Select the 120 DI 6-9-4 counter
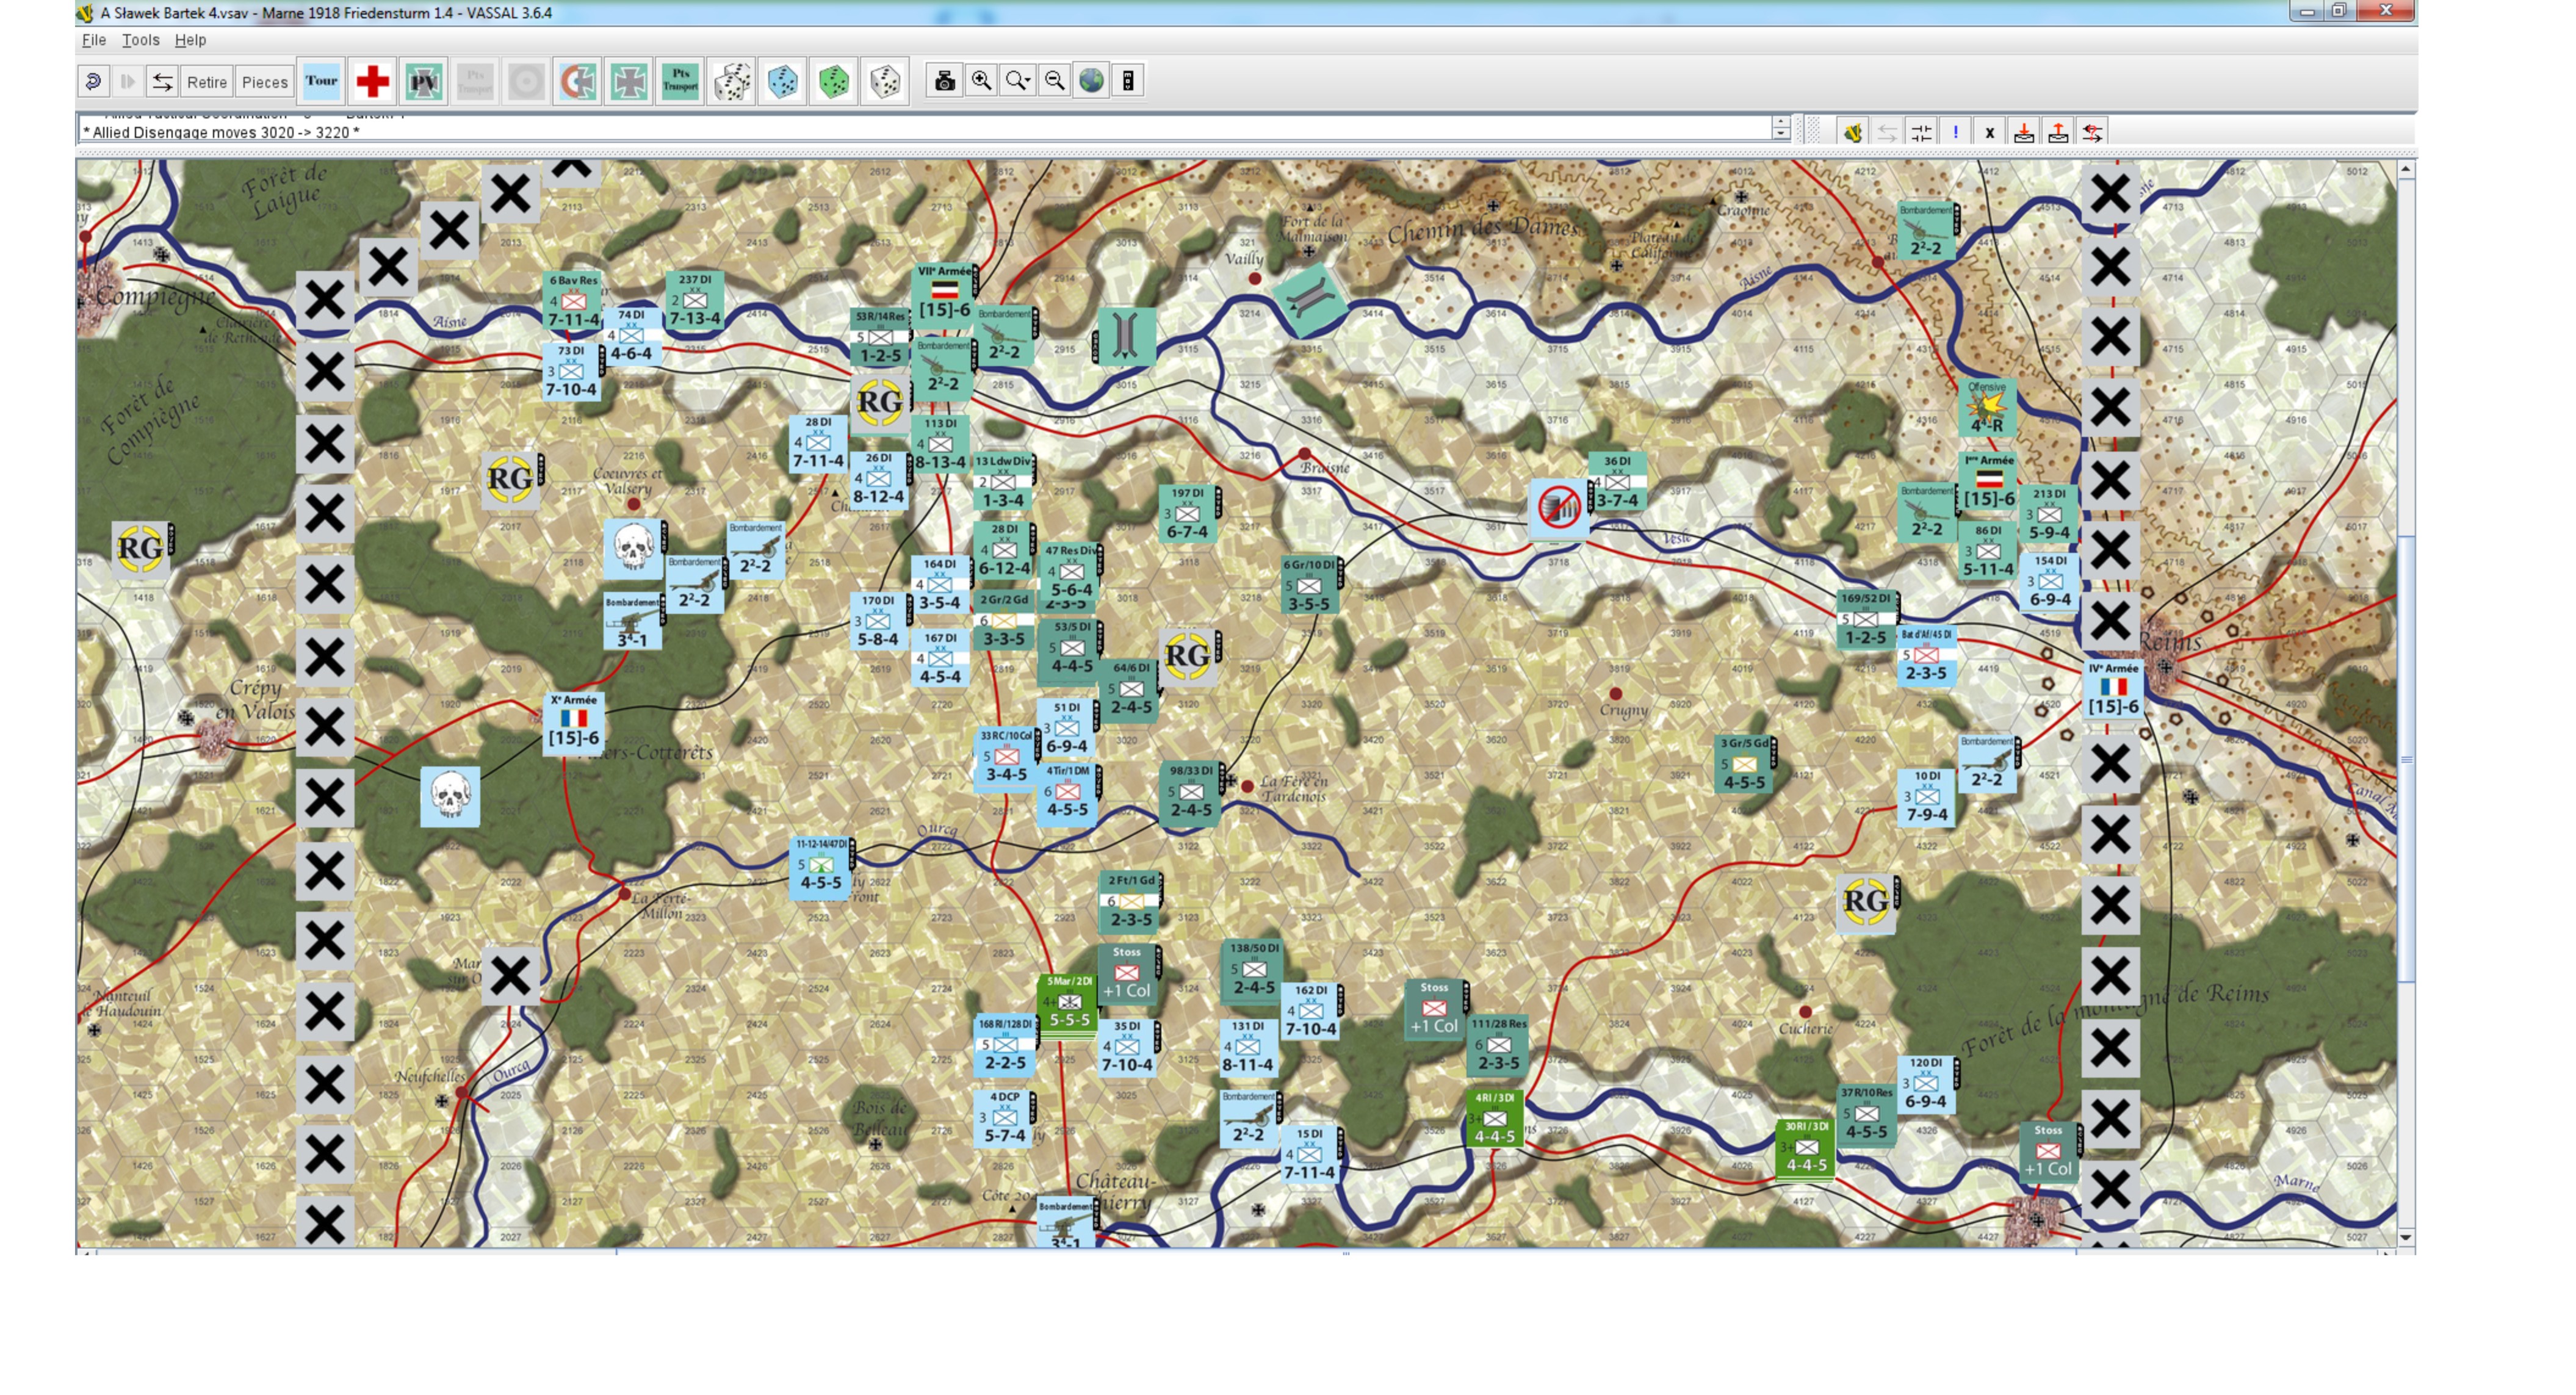Viewport: 2576px width, 1395px height. coord(1926,1084)
